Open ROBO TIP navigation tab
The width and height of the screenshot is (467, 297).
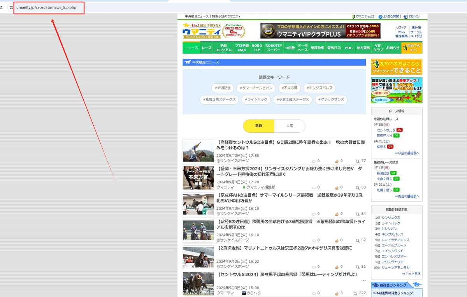click(x=257, y=47)
